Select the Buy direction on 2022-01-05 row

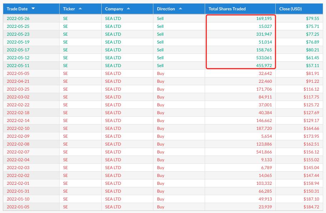(161, 207)
